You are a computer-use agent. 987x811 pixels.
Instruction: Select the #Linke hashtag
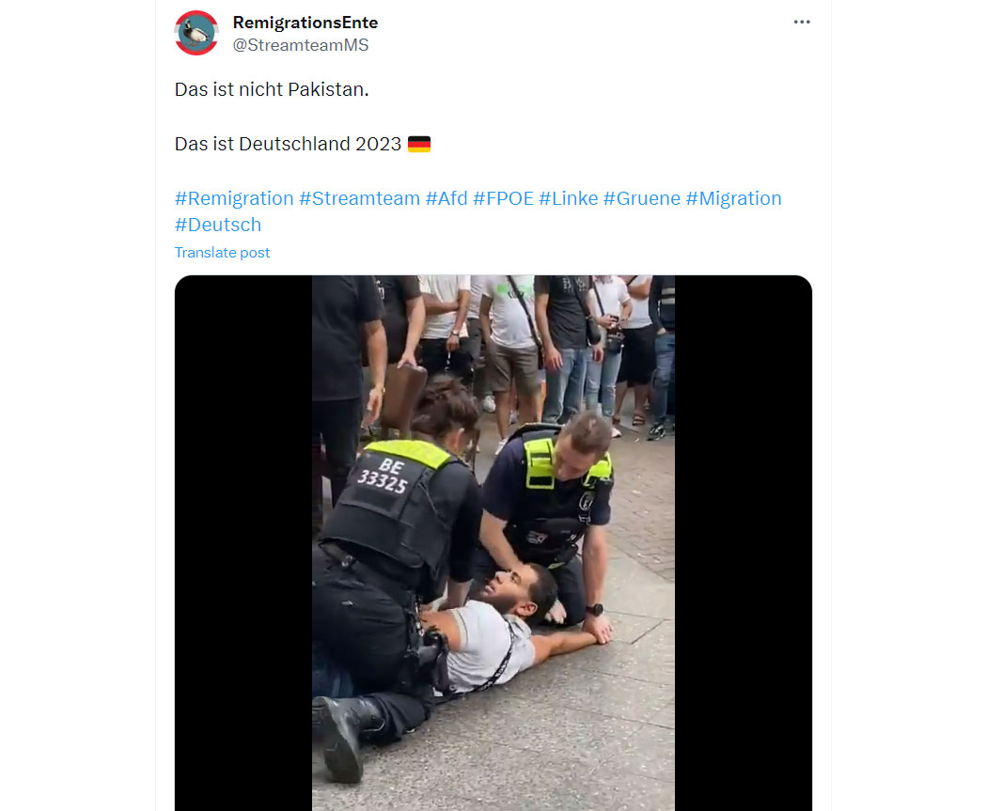pos(569,198)
